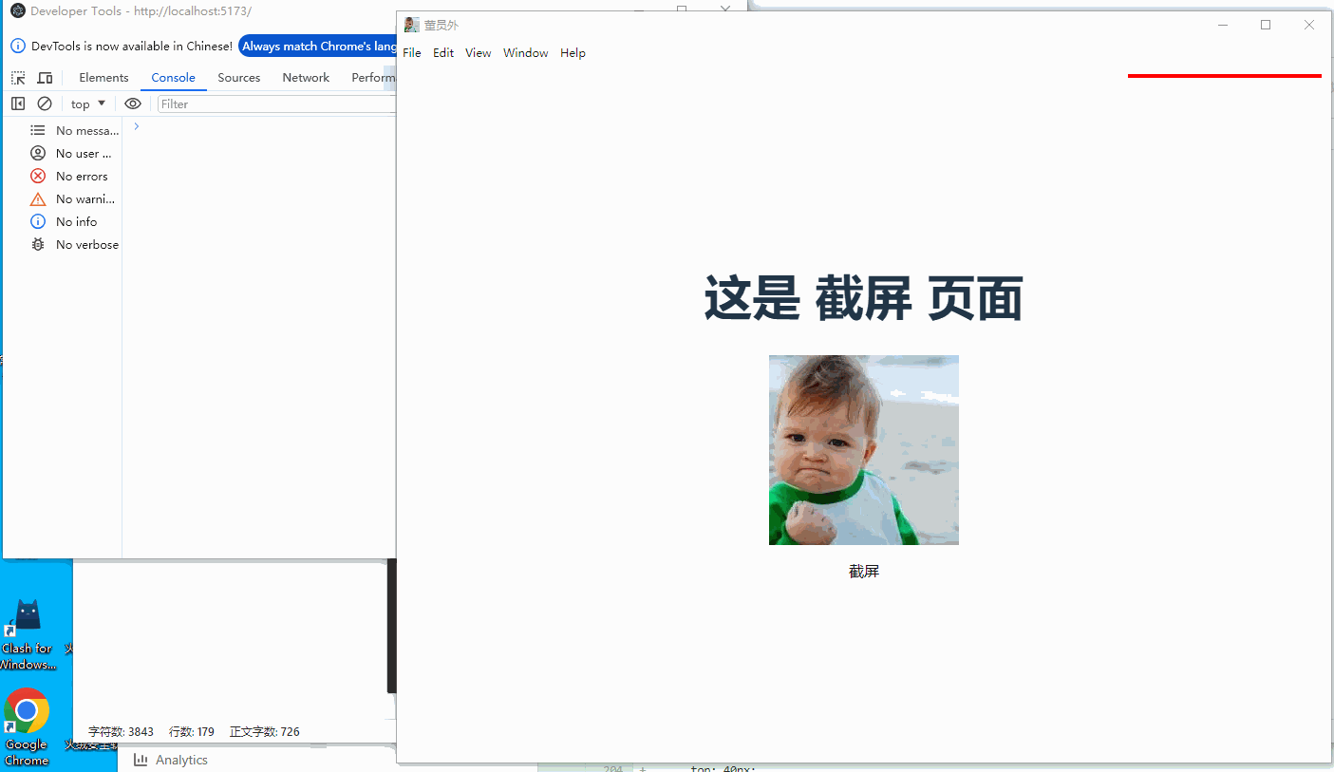Click the messages list icon in sidebar

(x=38, y=131)
